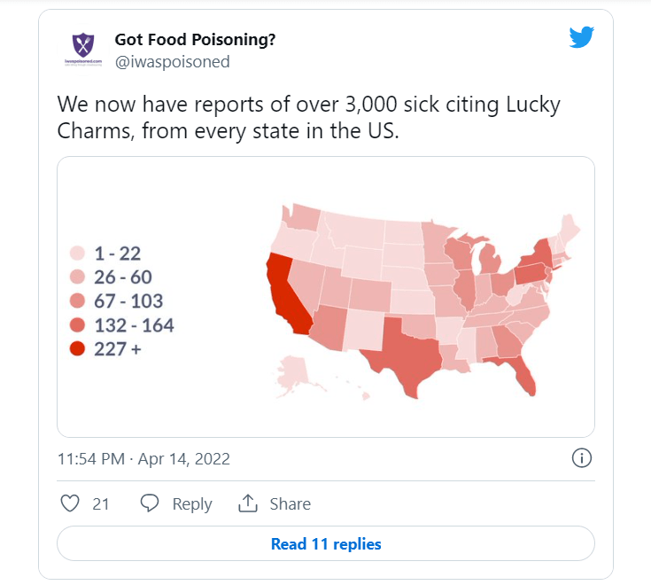Click the 132 - 164 legend color dot

pyautogui.click(x=77, y=325)
